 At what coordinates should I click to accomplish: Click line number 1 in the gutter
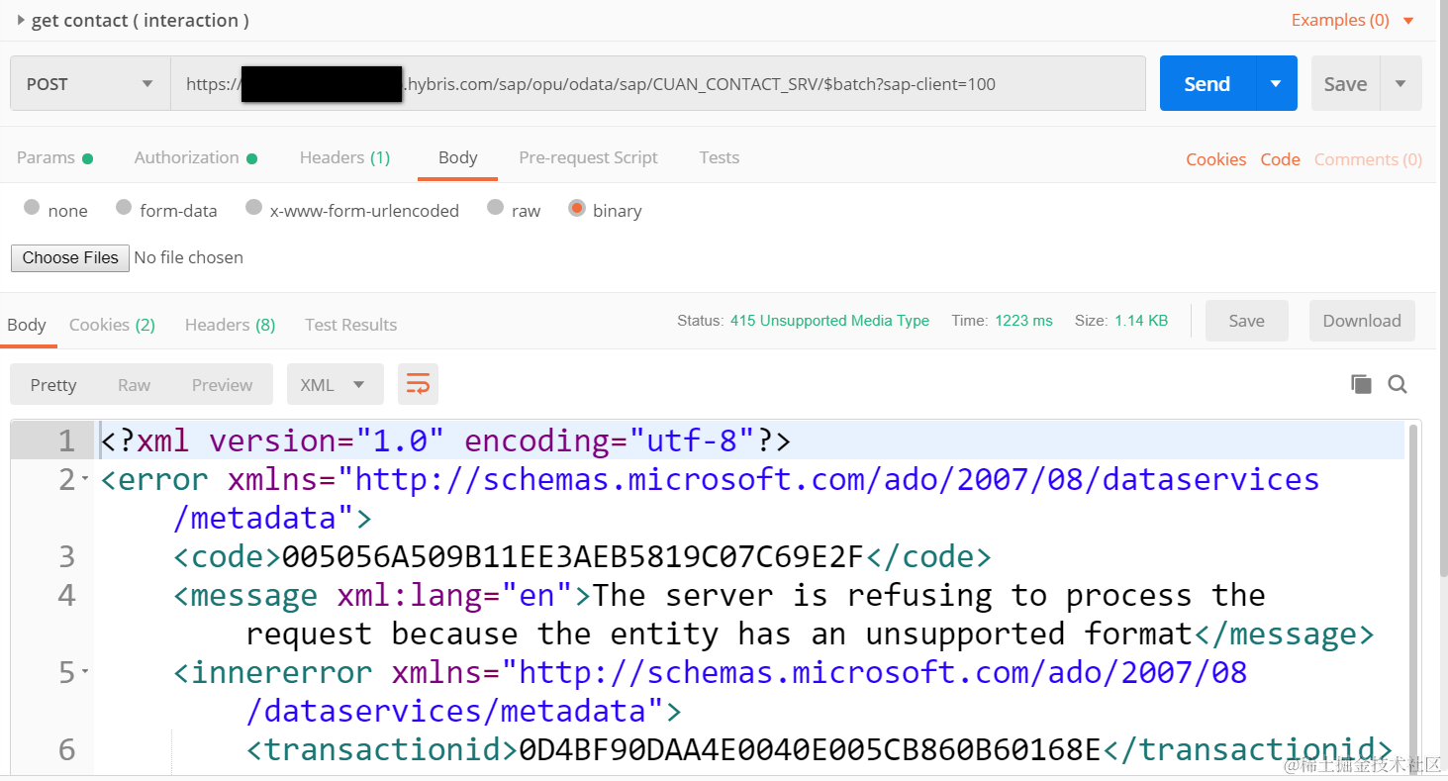(x=66, y=440)
